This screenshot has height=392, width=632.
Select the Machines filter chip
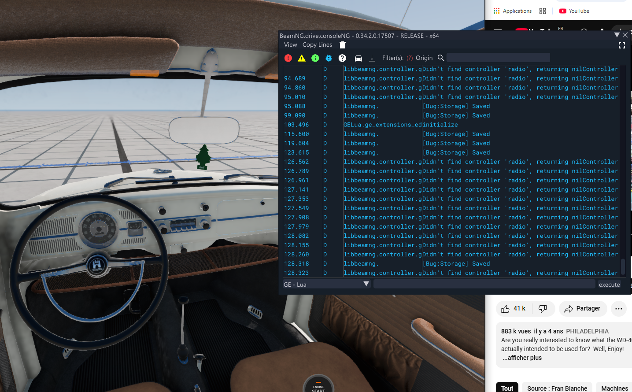coord(614,388)
